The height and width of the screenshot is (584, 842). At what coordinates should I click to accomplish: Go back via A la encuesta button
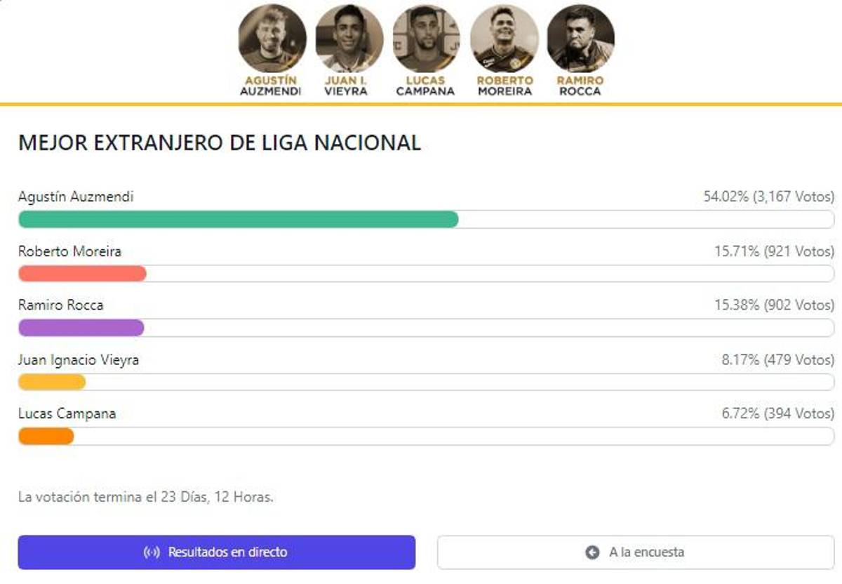(x=636, y=552)
